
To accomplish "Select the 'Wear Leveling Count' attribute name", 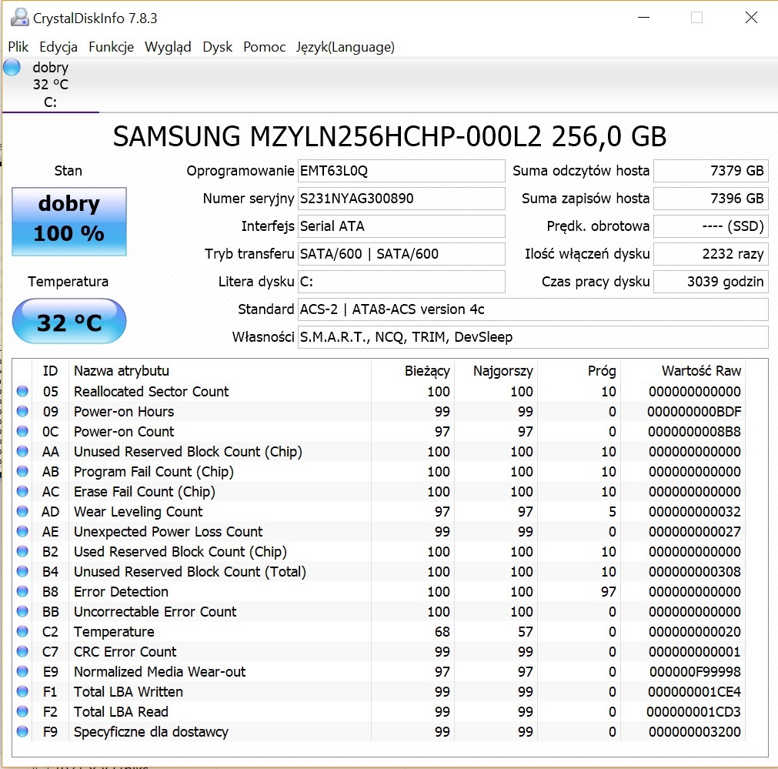I will click(x=138, y=512).
